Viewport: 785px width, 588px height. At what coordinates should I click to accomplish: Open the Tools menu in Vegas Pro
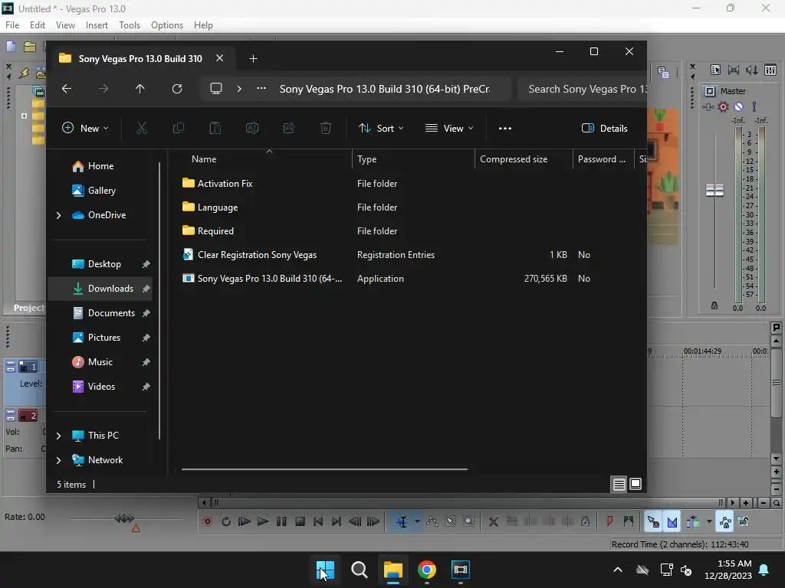tap(129, 25)
